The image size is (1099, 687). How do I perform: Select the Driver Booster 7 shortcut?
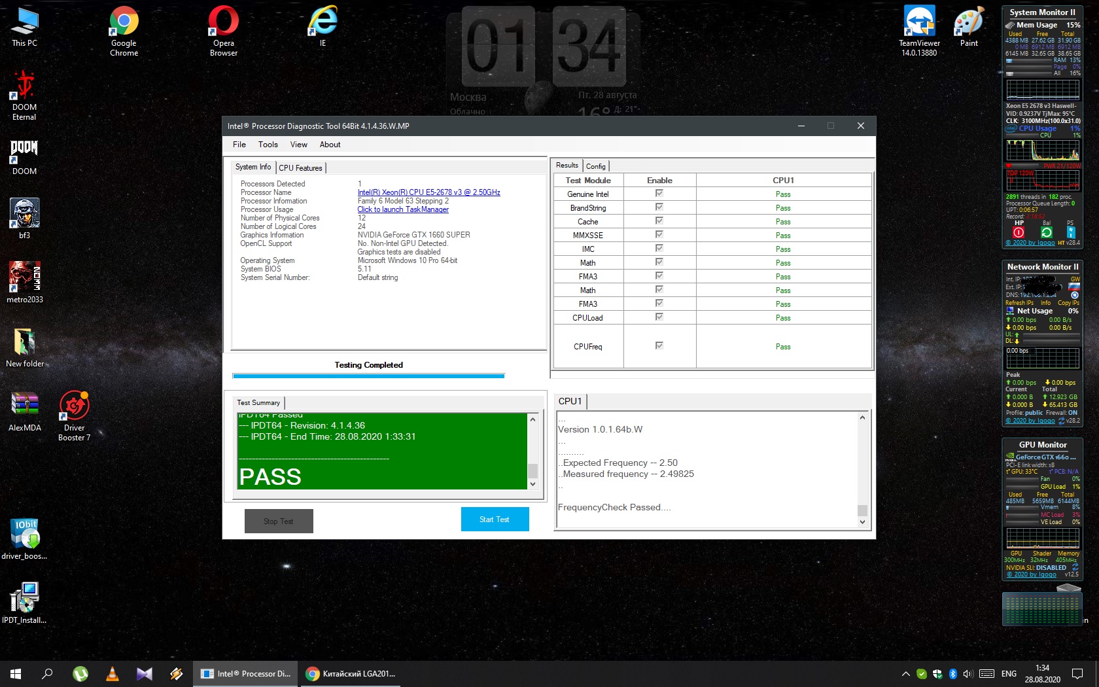pyautogui.click(x=74, y=416)
